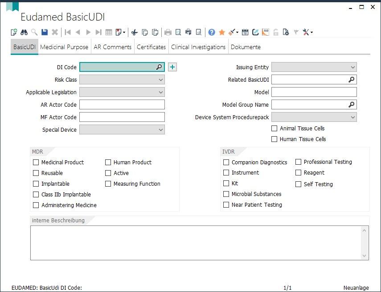Click the paintbrush cleanup icon
The height and width of the screenshot is (292, 381).
(232, 32)
